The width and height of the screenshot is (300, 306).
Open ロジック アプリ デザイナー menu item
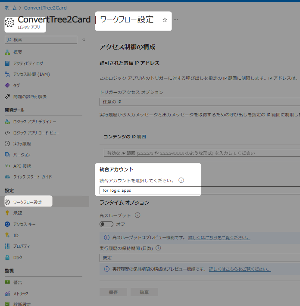click(35, 122)
